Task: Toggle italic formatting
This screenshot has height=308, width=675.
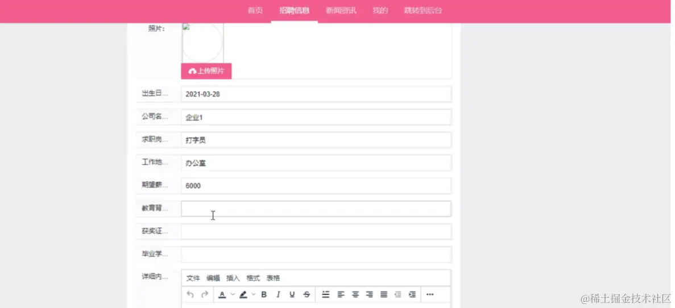Action: click(x=278, y=295)
